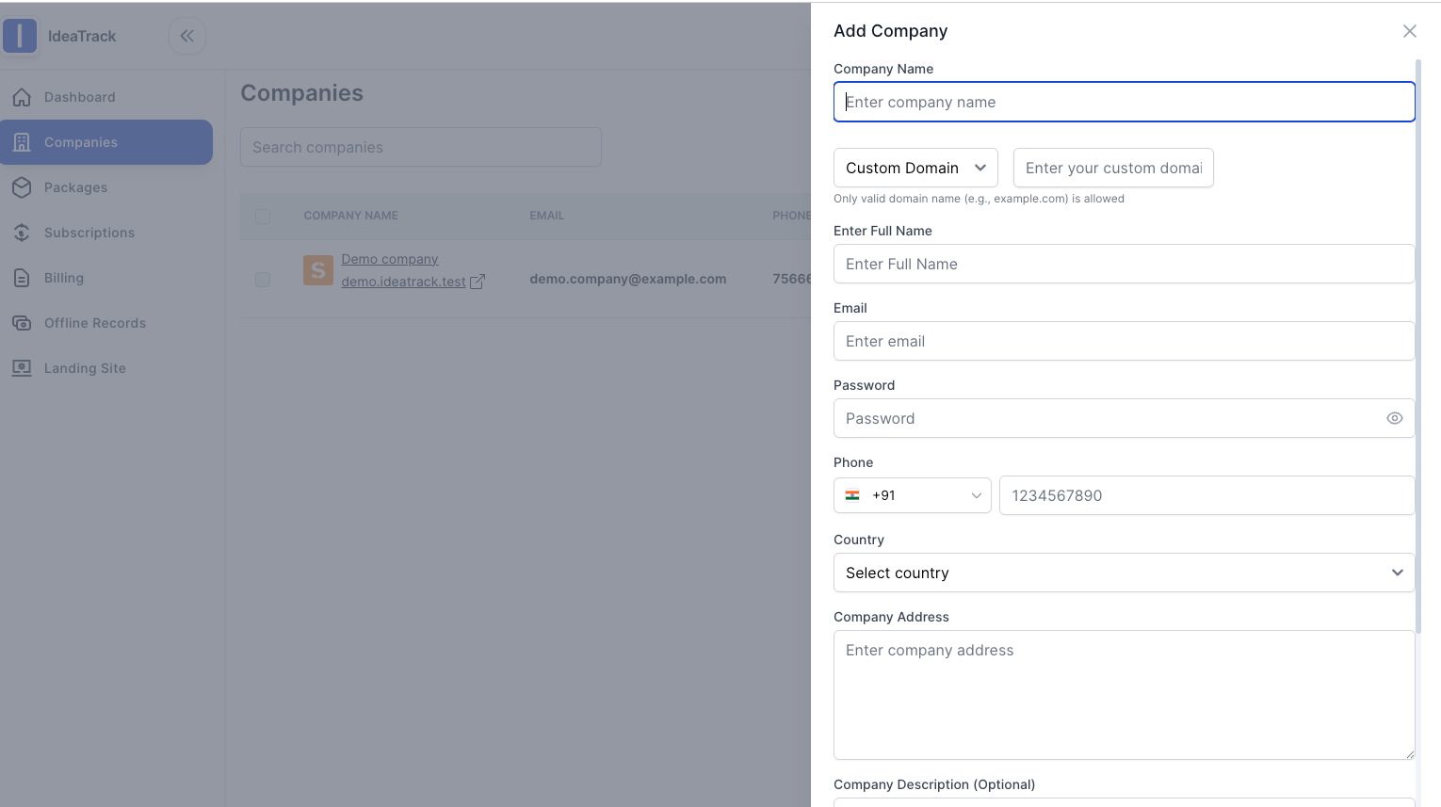The width and height of the screenshot is (1441, 807).
Task: Open the Custom Domain dropdown
Action: tap(915, 168)
